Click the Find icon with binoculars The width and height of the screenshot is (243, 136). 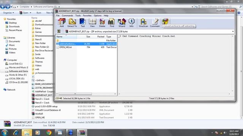coord(112,23)
